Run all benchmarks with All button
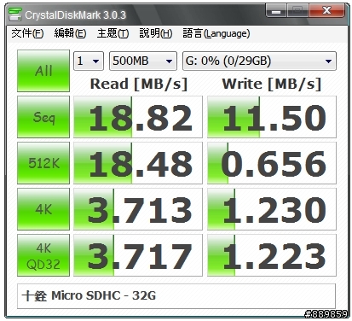Image resolution: width=352 pixels, height=321 pixels. click(43, 71)
